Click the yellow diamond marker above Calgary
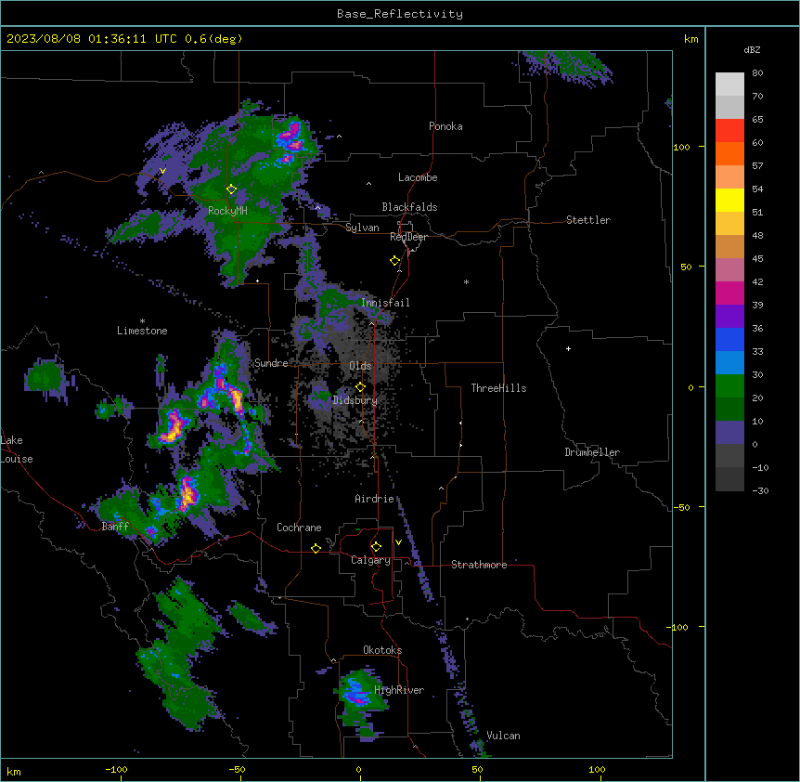 coord(376,547)
